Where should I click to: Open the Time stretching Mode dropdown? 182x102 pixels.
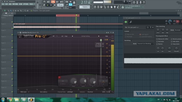178,30
